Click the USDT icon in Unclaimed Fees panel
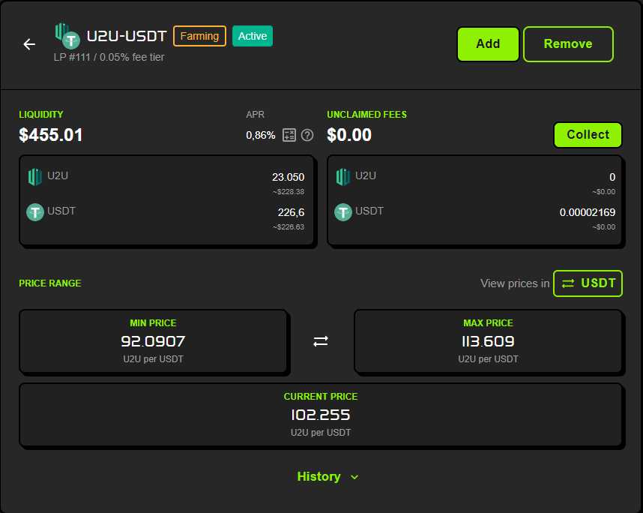Screen dimensions: 643x513 tap(342, 211)
